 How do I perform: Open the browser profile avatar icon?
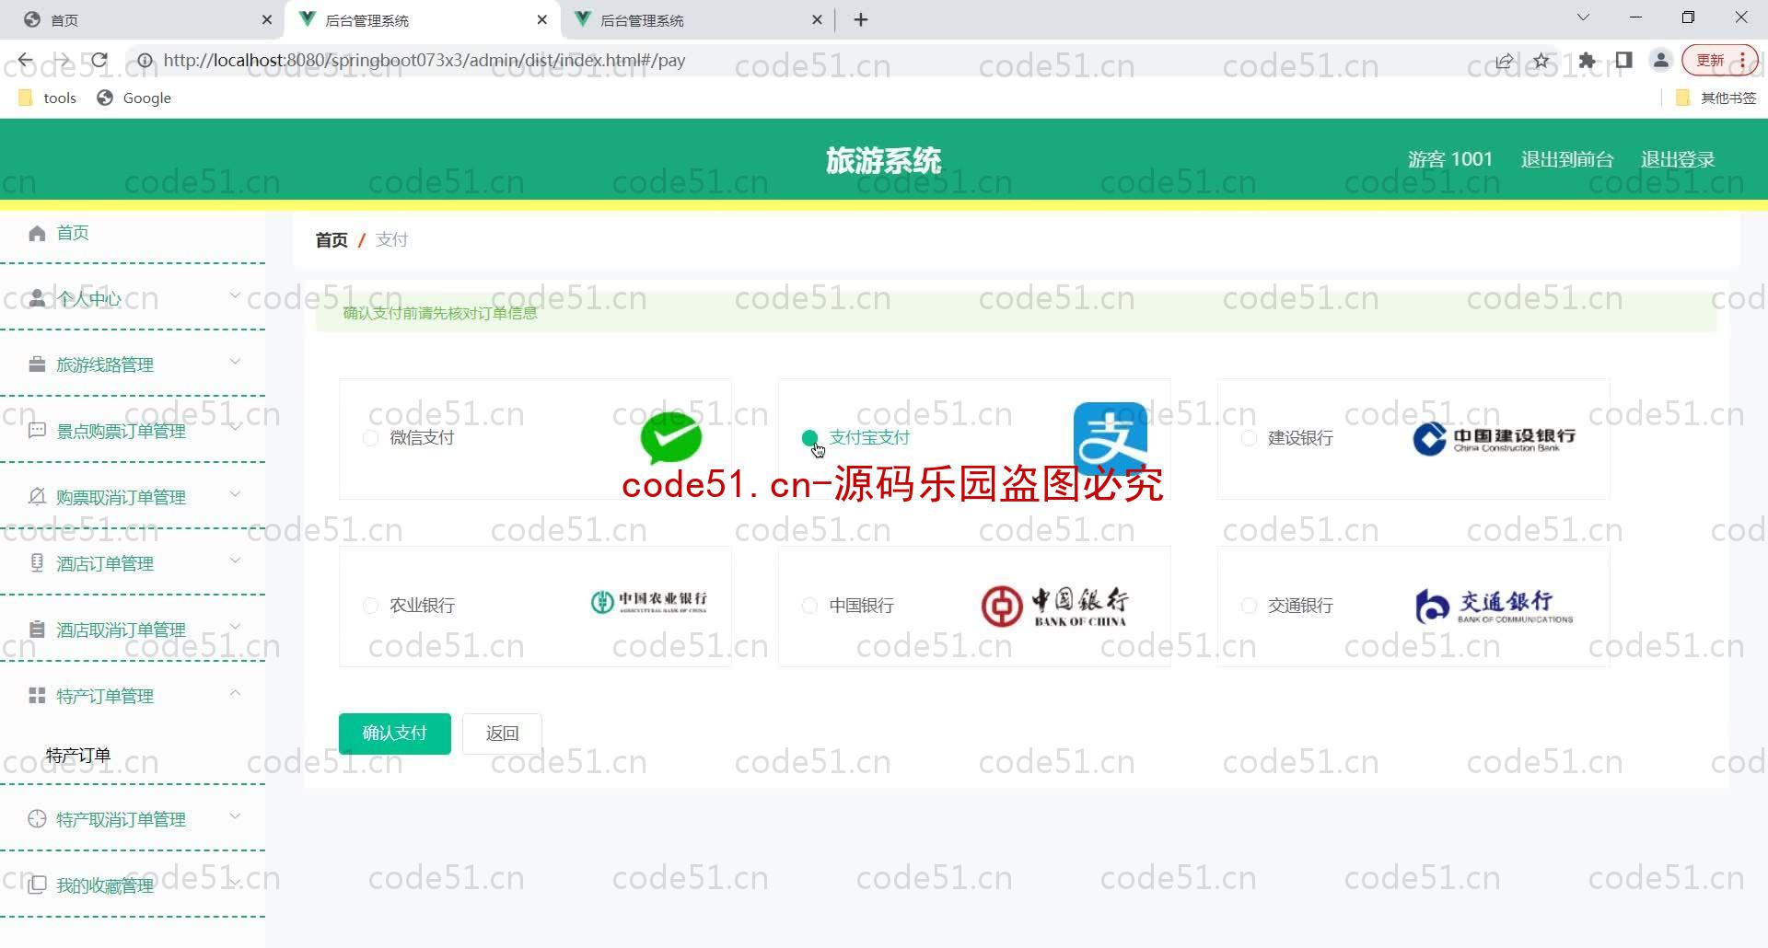click(x=1661, y=61)
